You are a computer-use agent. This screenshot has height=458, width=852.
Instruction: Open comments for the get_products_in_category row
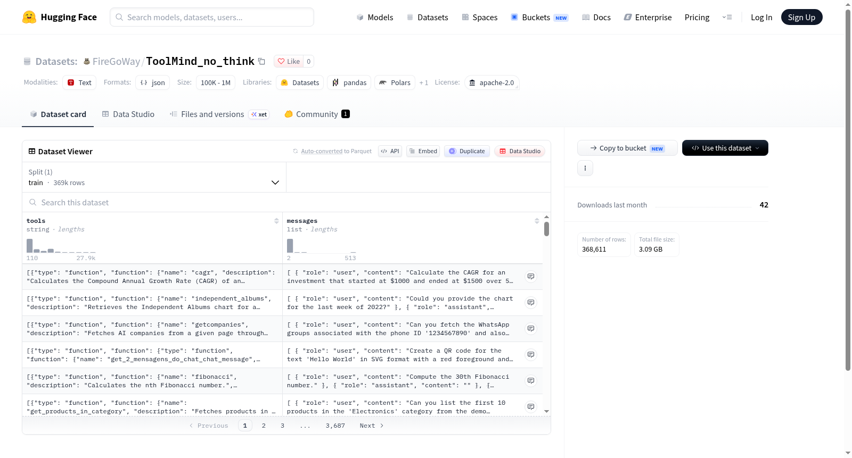pos(531,407)
